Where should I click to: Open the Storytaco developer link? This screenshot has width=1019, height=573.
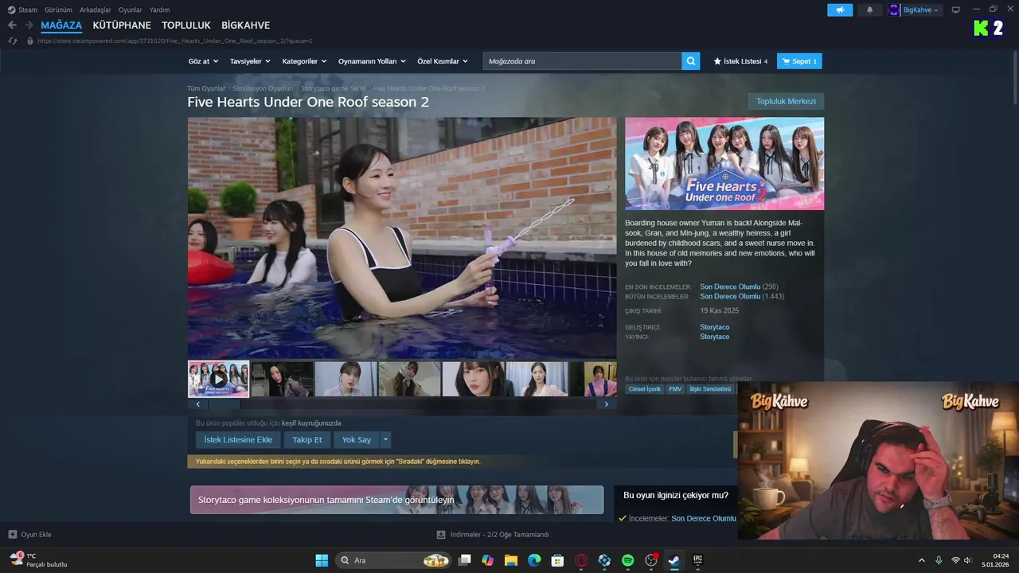[x=714, y=327]
